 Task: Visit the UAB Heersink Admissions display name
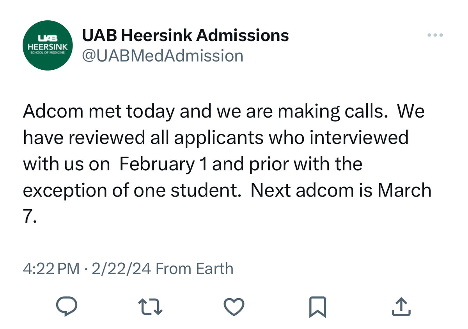tap(185, 35)
